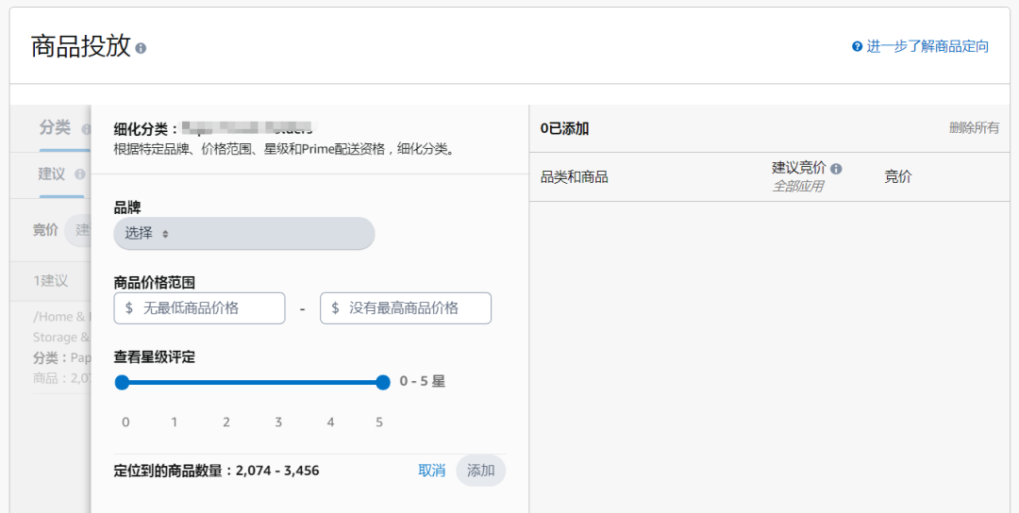
Task: Click the info icon beside 建议竞价 header
Action: click(836, 169)
